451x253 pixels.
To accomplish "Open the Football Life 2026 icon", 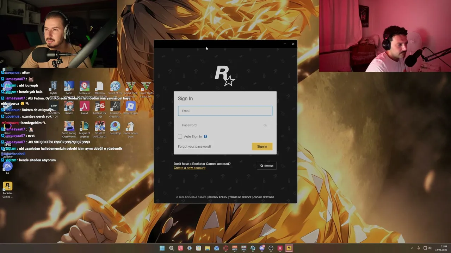I will 100,109.
